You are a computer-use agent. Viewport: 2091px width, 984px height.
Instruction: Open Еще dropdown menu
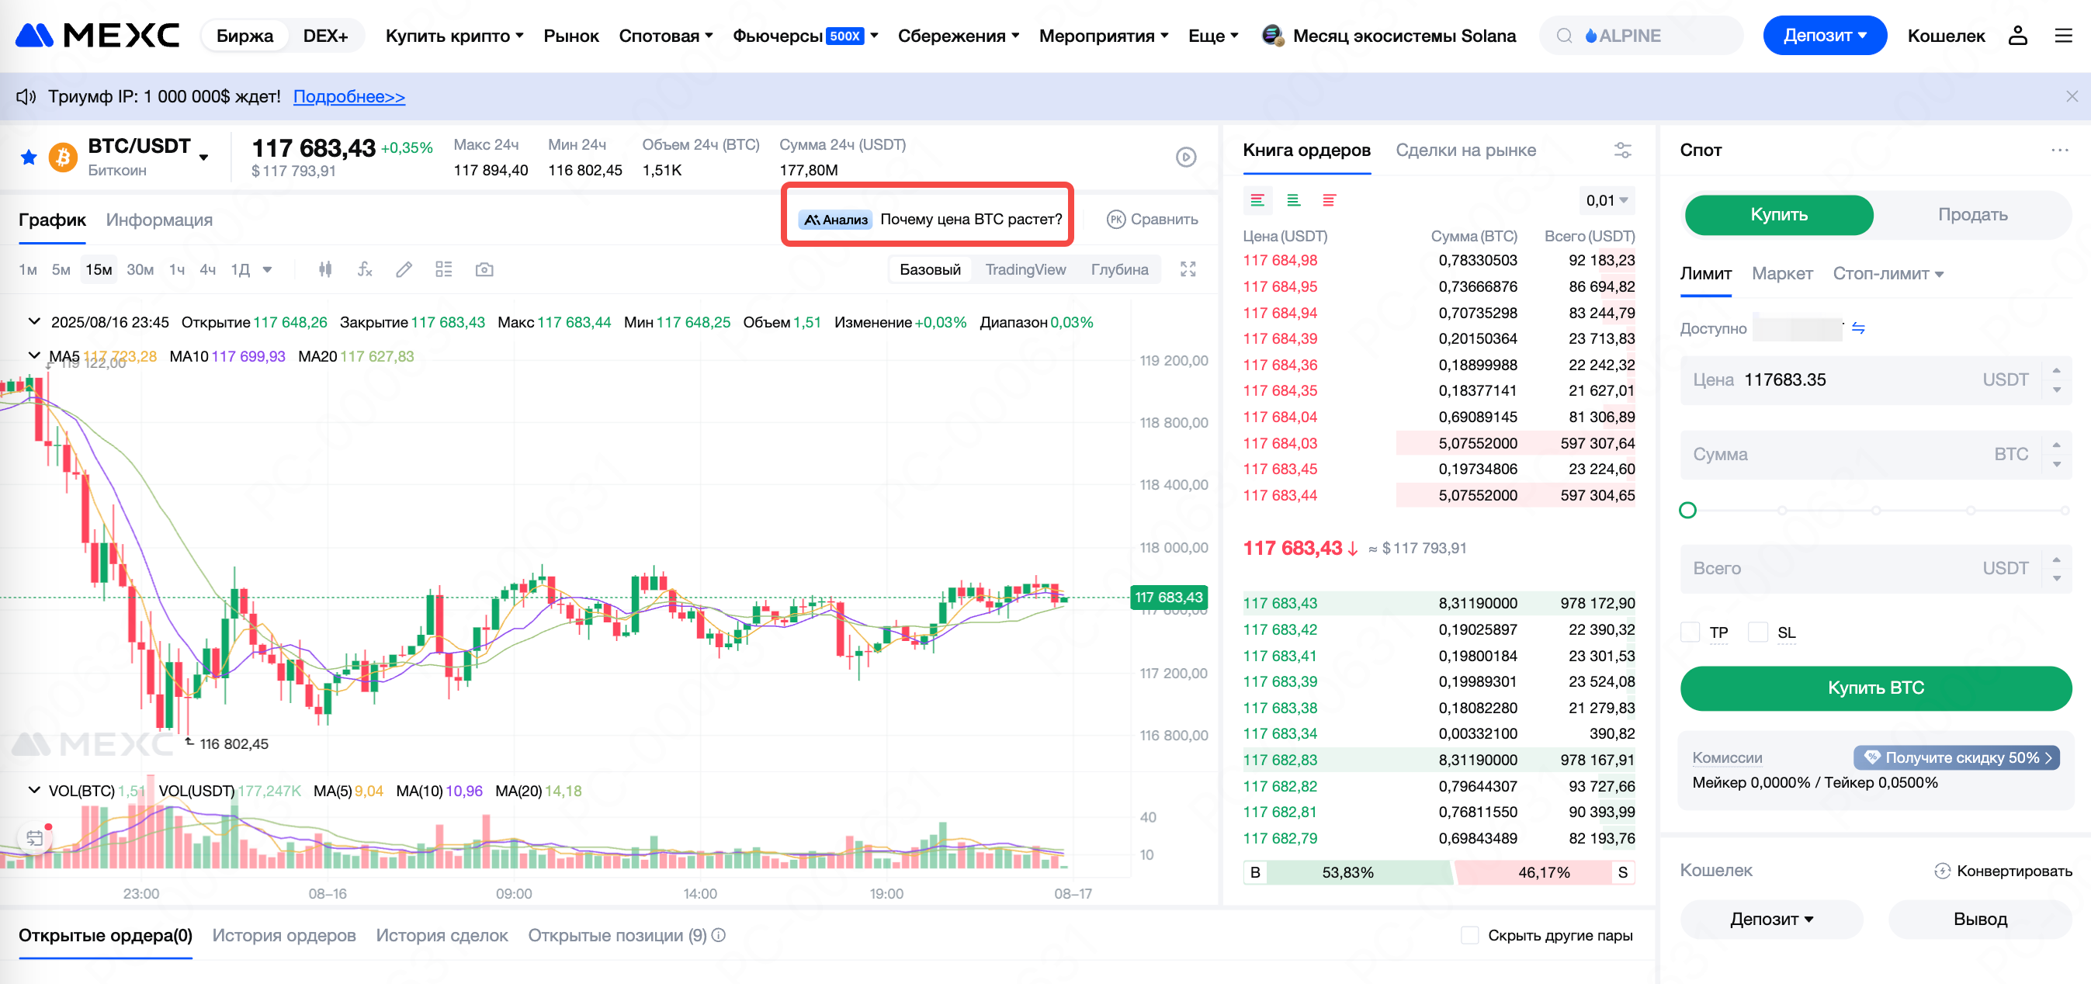pyautogui.click(x=1212, y=36)
